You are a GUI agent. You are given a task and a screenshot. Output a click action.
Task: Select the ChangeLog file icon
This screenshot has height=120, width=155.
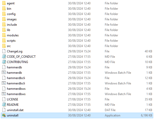pyautogui.click(x=4, y=51)
